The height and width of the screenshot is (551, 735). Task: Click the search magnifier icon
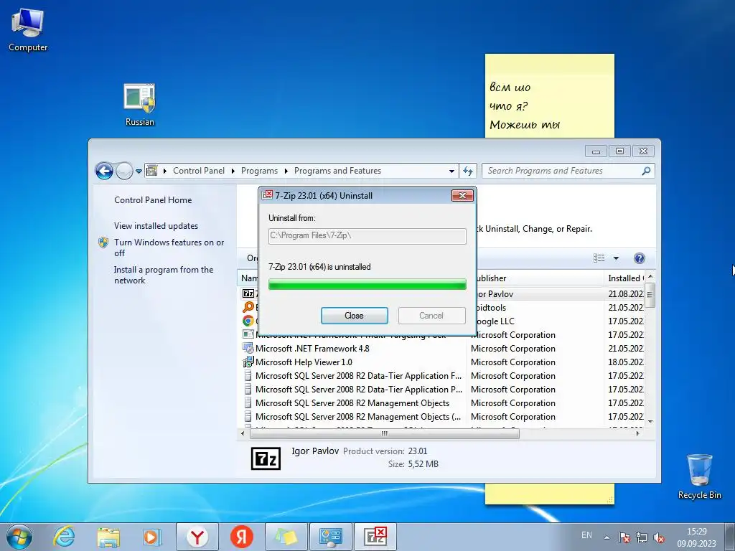647,171
